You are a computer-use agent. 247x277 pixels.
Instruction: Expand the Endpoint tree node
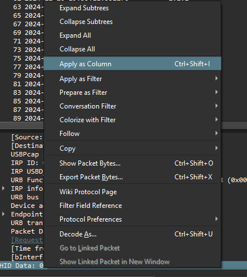tap(3, 214)
